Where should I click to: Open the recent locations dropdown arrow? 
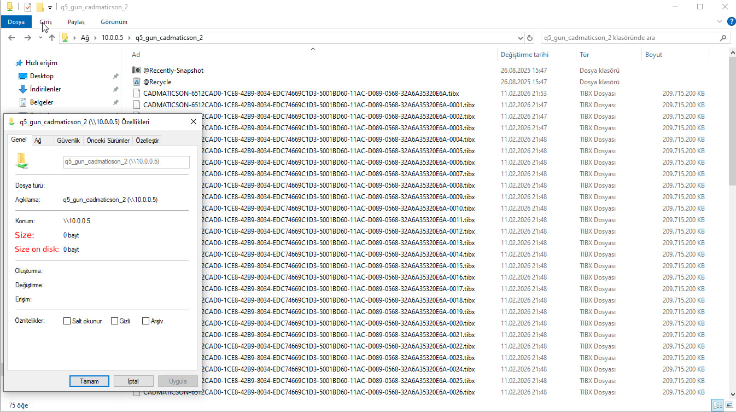coord(40,38)
